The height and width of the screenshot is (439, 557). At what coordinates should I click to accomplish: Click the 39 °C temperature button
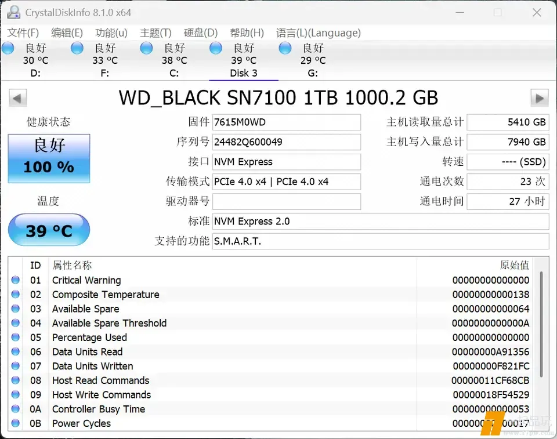49,230
